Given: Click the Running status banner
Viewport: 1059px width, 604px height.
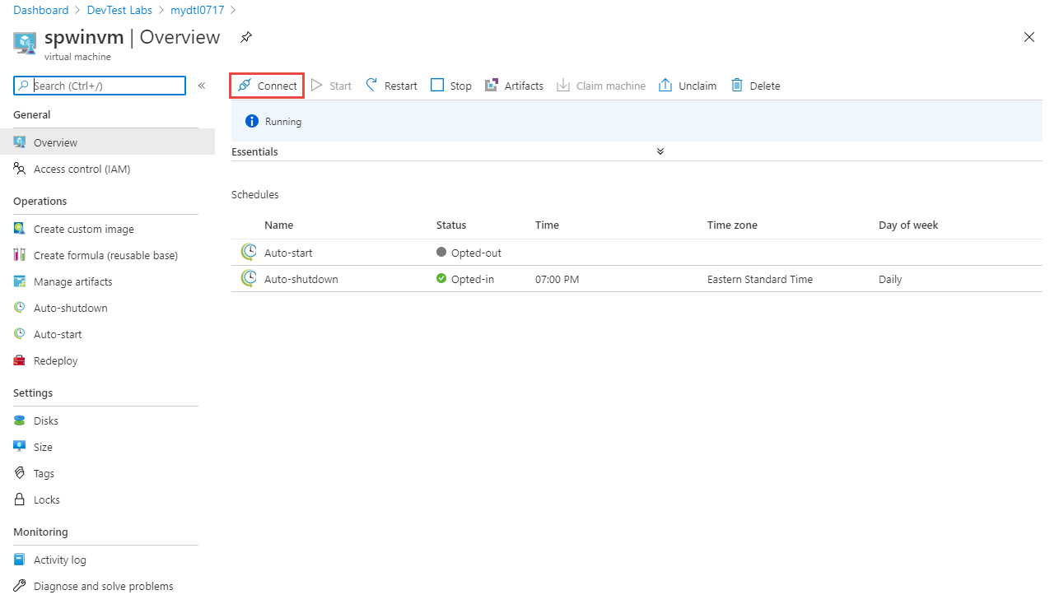Looking at the screenshot, I should pyautogui.click(x=282, y=120).
